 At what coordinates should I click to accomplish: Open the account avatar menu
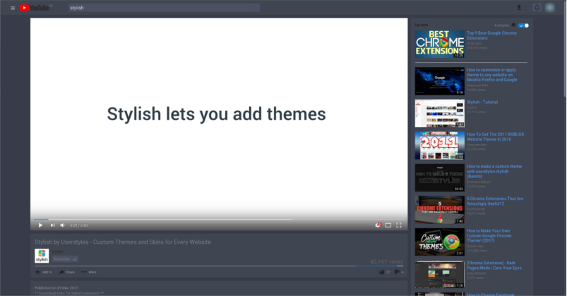[549, 8]
